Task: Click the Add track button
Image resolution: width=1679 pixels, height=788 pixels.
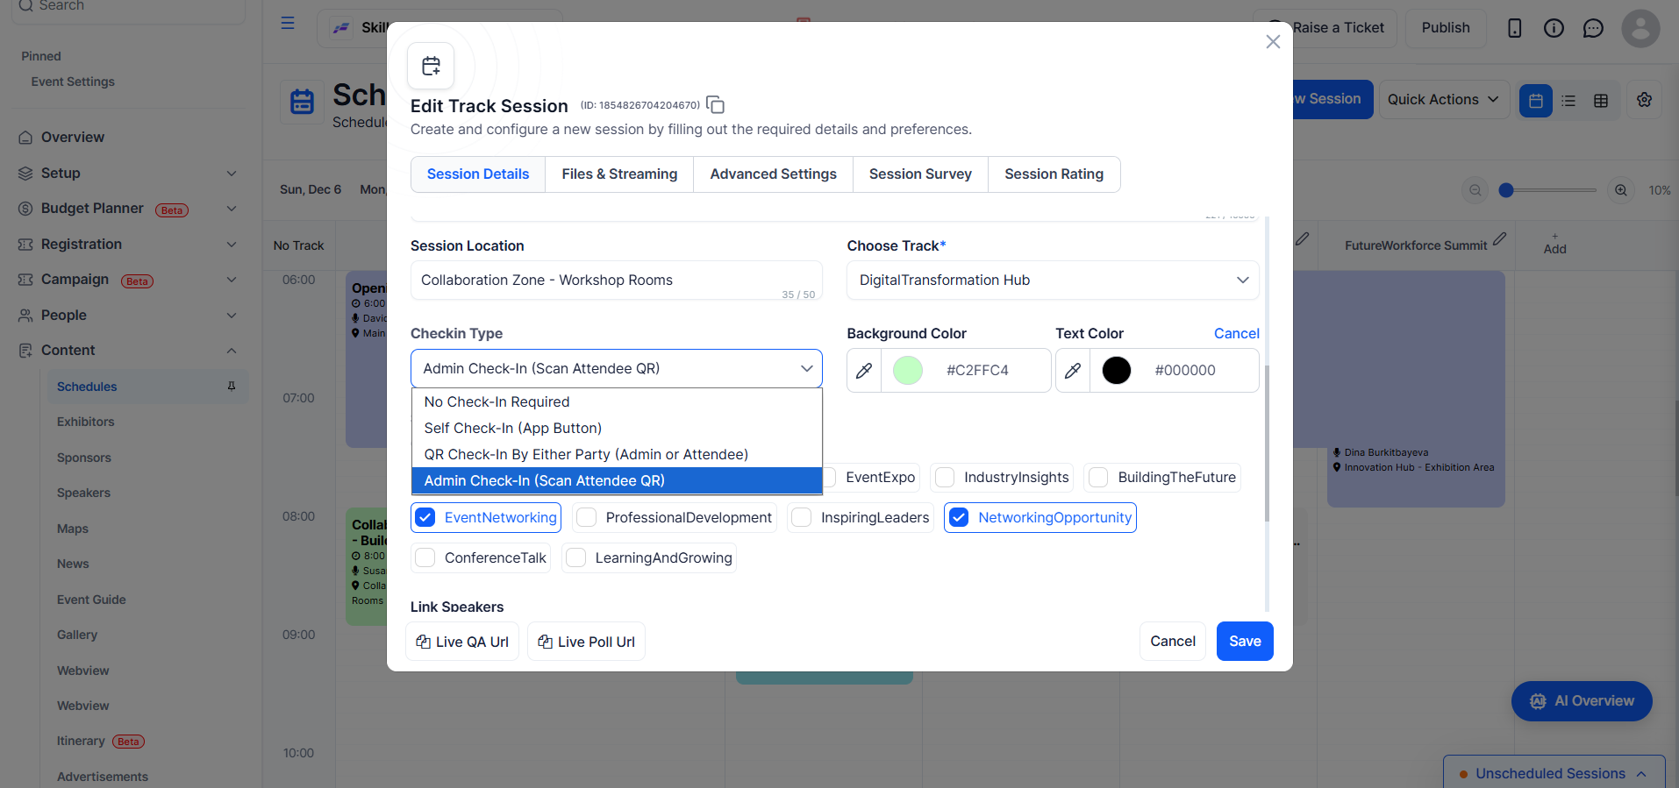Action: [1554, 245]
